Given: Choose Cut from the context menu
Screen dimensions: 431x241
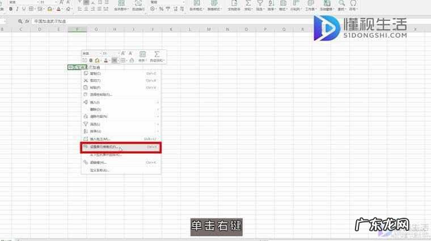Looking at the screenshot, I should click(x=121, y=80).
